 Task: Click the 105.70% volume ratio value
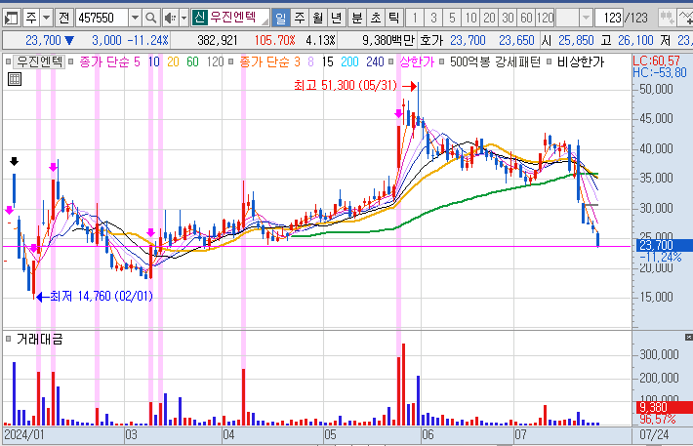coord(274,41)
